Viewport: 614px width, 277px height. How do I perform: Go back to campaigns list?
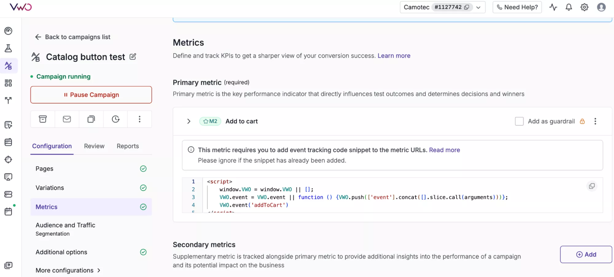point(72,37)
